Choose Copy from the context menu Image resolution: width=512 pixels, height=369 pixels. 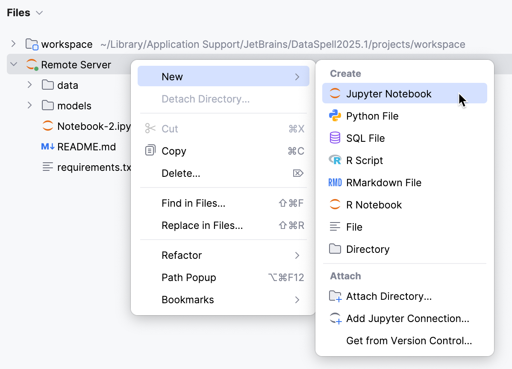coord(224,151)
